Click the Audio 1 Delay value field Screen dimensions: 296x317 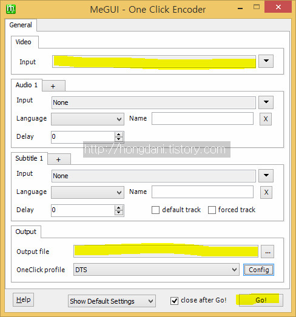83,137
